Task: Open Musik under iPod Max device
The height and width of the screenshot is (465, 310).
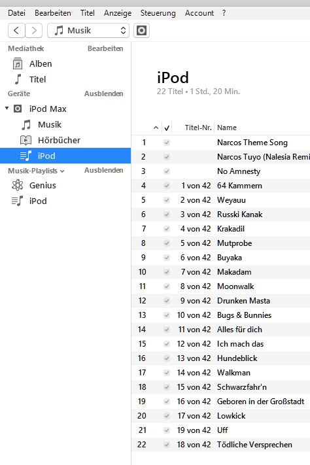Action: coord(50,124)
